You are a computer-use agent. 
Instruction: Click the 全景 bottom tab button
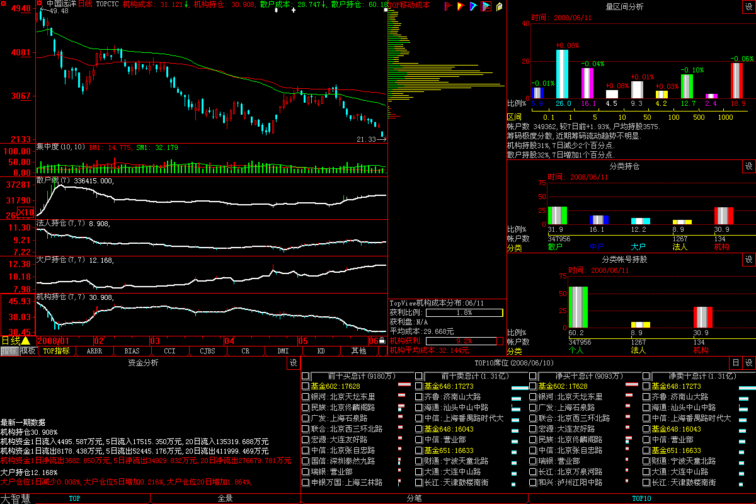(225, 498)
